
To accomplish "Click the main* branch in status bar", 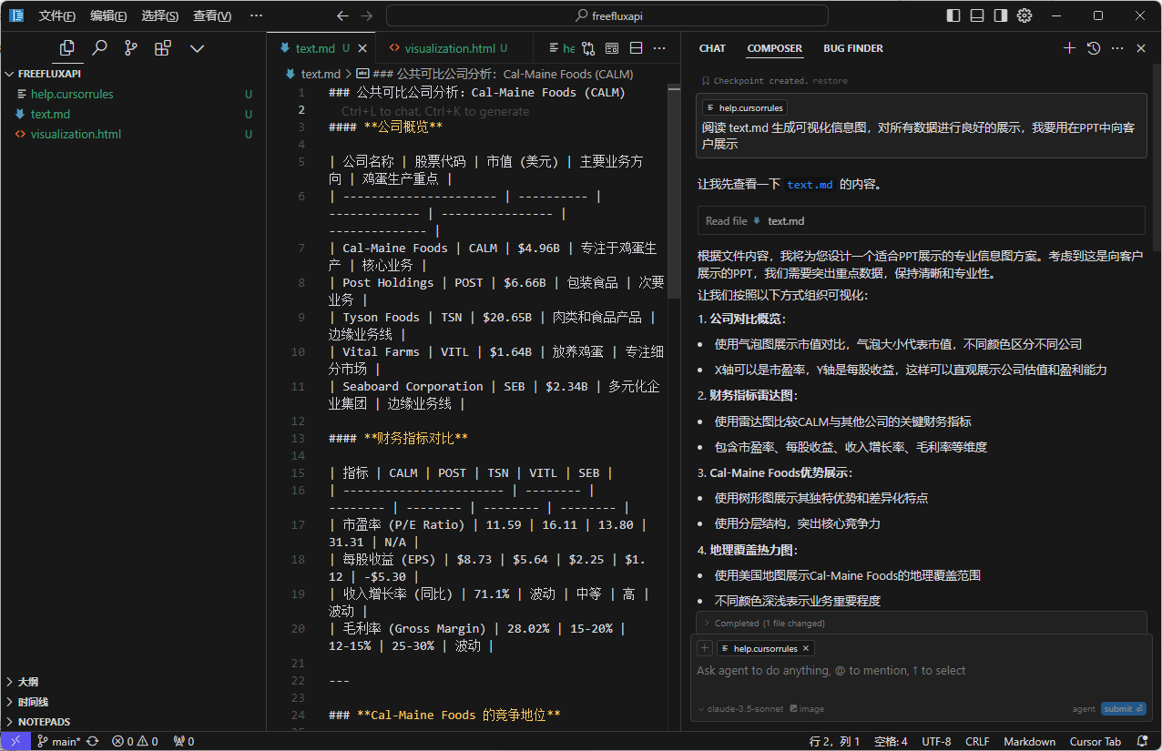I will [x=59, y=741].
